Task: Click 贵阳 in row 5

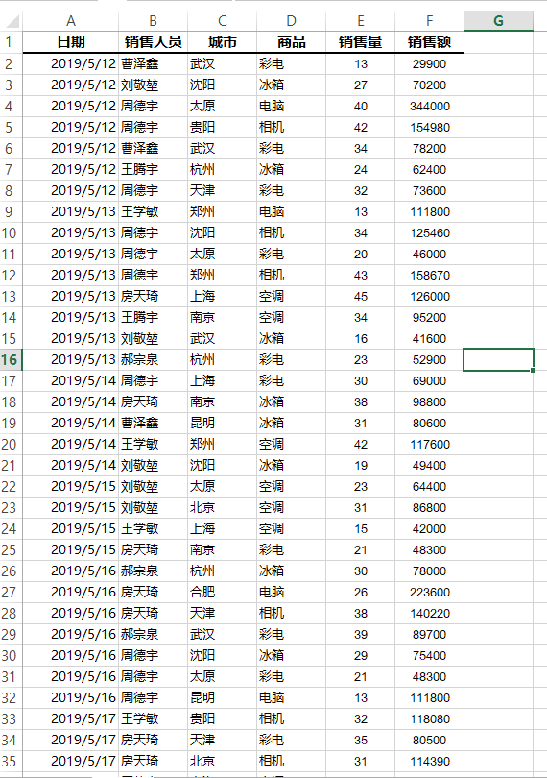Action: (x=223, y=128)
